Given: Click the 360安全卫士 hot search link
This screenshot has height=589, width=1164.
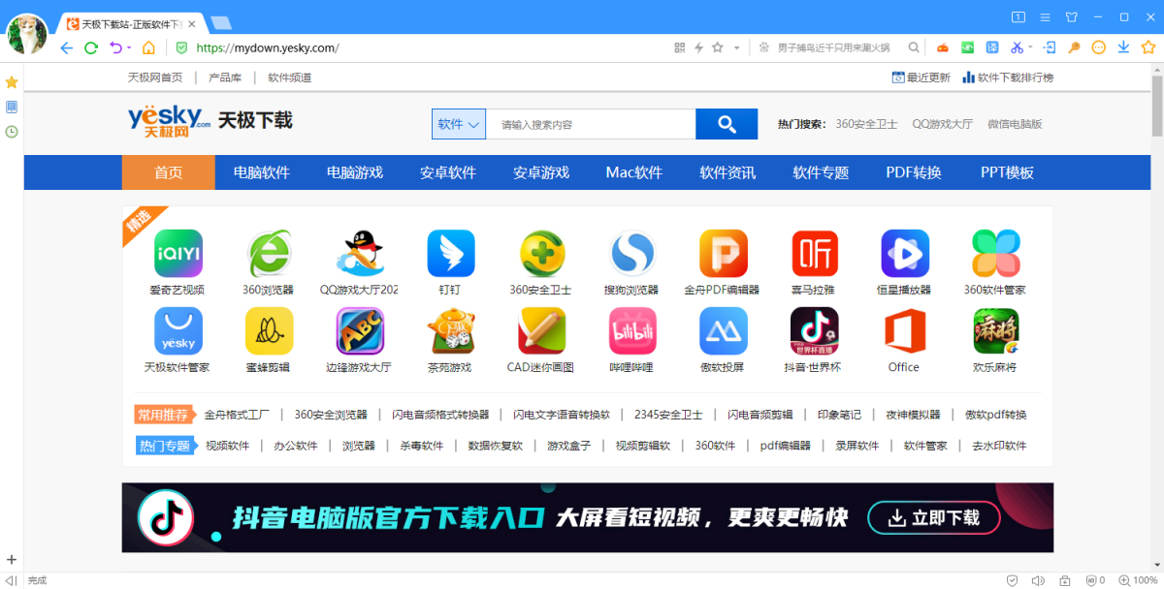Looking at the screenshot, I should (866, 124).
